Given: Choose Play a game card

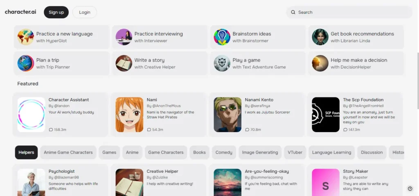Looking at the screenshot, I should 258,63.
